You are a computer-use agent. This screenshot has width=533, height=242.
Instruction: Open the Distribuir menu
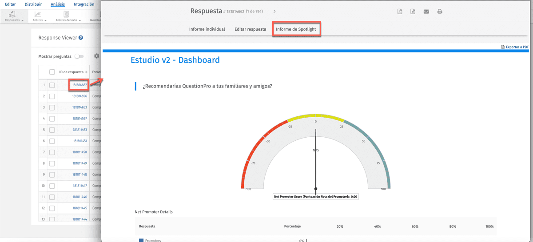pos(33,4)
